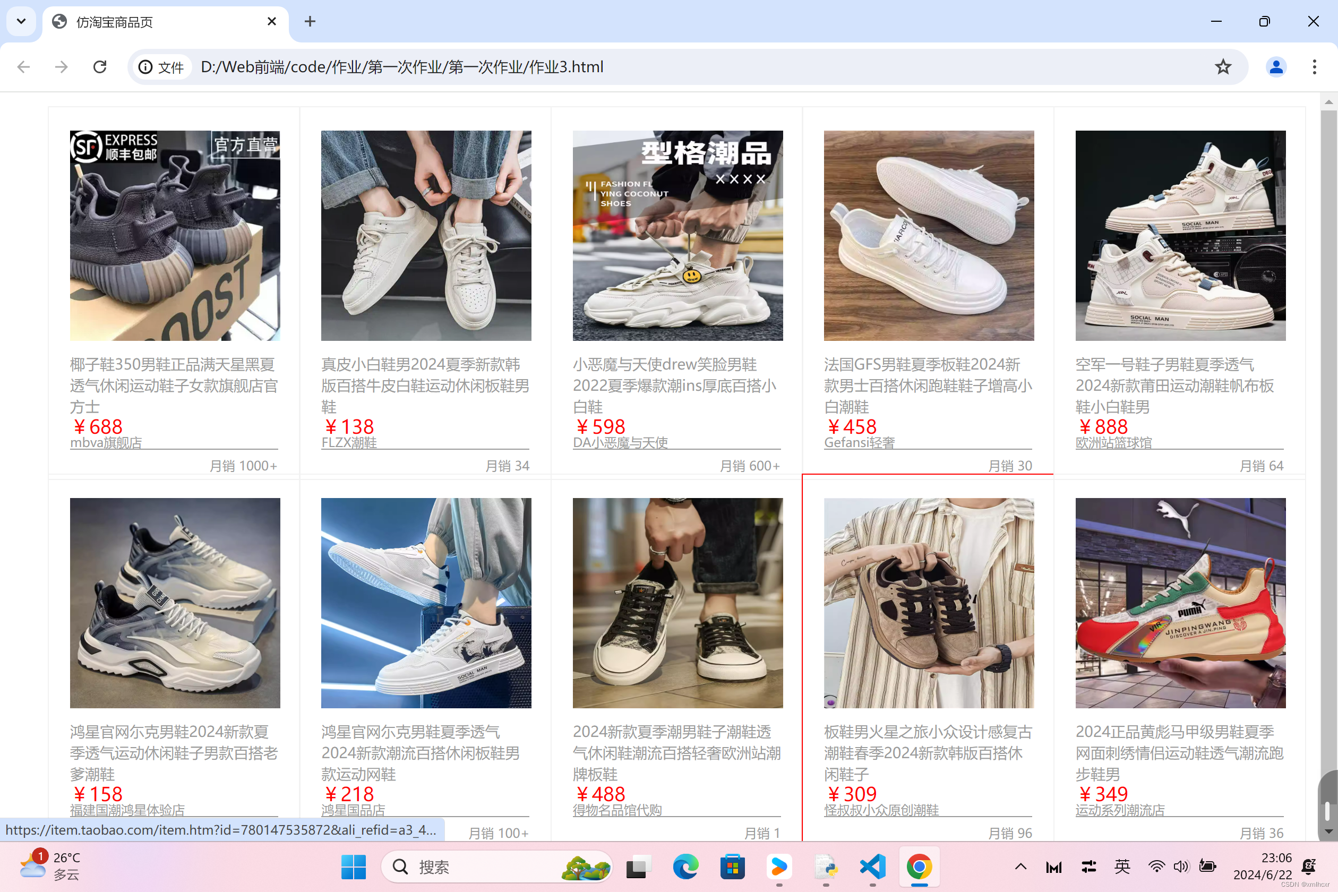Open Microsoft Edge from taskbar

(685, 867)
